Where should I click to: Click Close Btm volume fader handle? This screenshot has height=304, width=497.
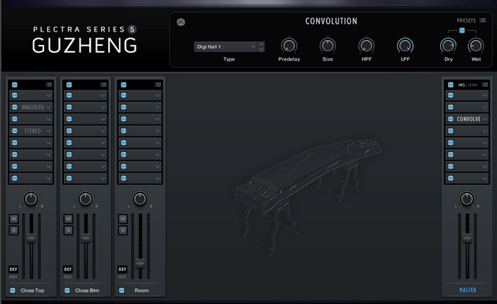tap(85, 238)
